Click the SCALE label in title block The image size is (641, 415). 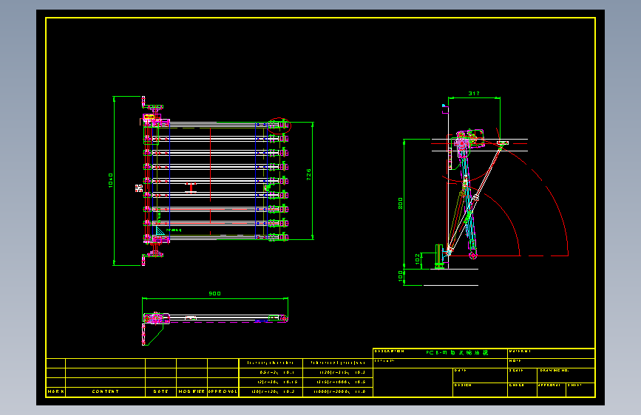[x=516, y=371]
